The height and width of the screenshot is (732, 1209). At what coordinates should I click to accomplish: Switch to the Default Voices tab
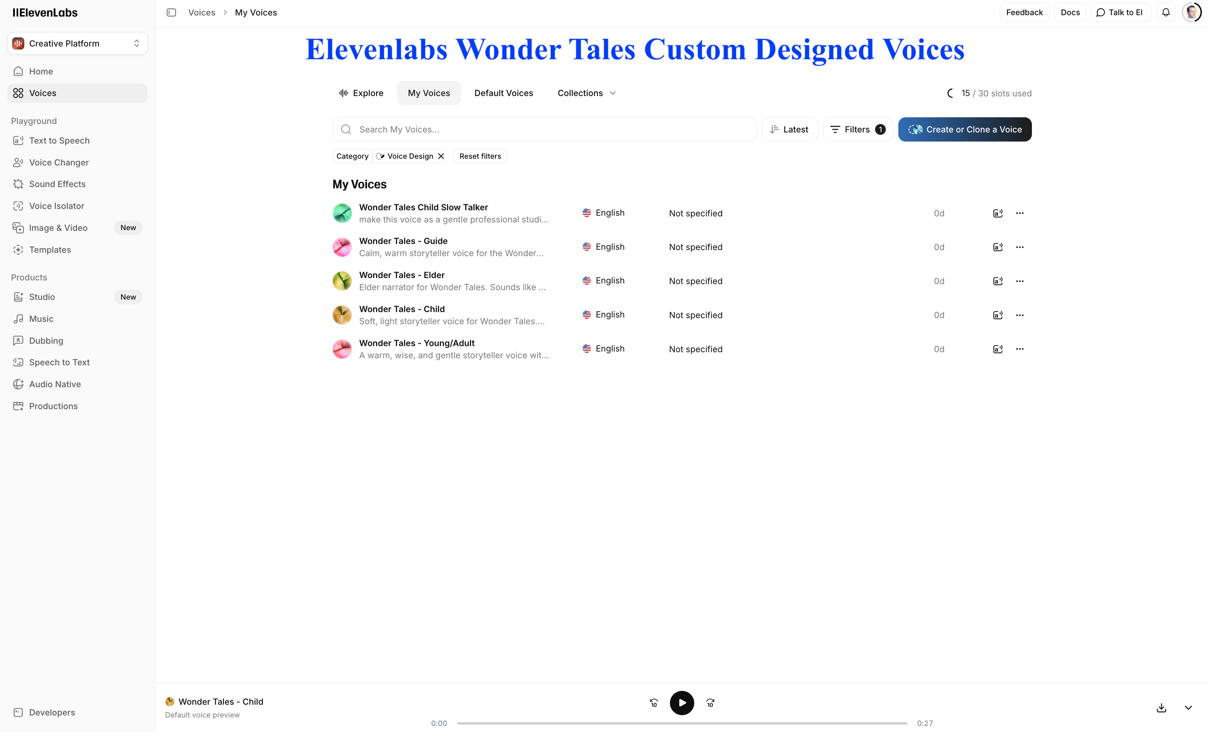[503, 93]
